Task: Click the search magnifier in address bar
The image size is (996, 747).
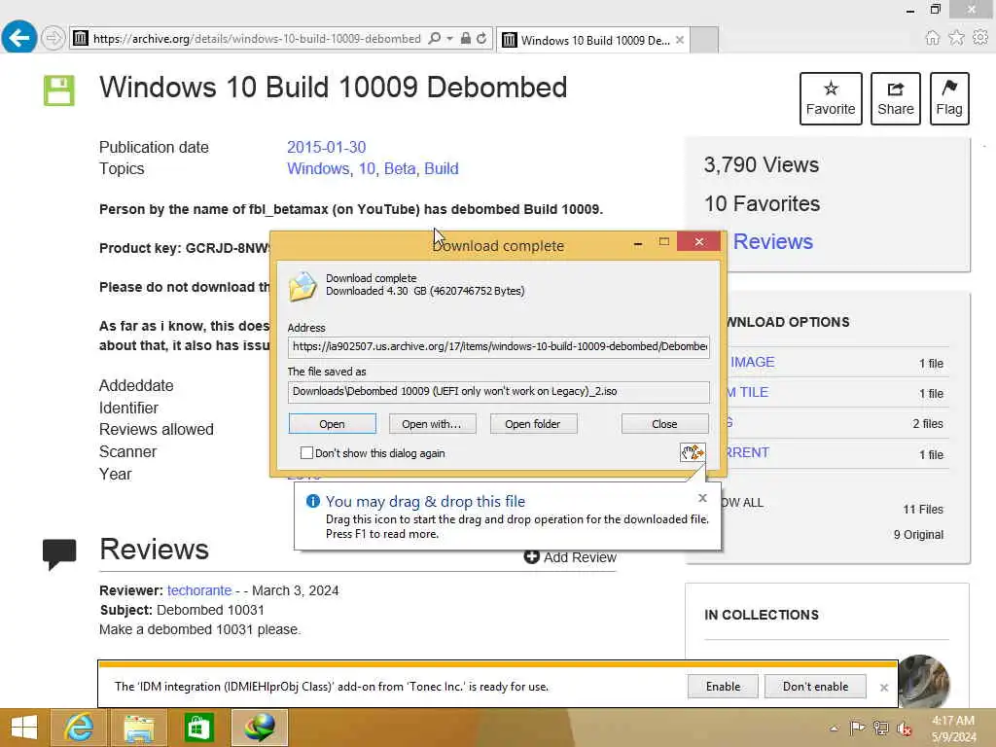Action: [x=435, y=39]
